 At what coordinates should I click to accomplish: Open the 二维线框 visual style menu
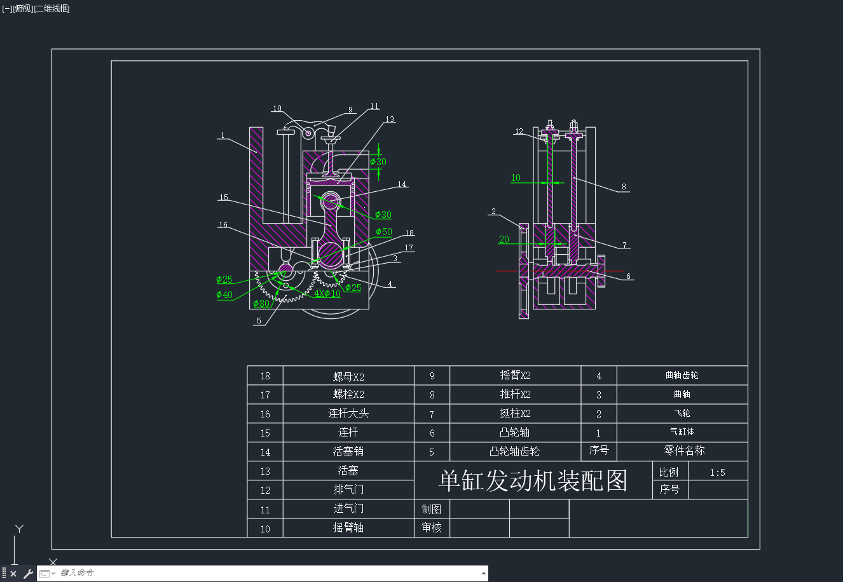(x=52, y=8)
